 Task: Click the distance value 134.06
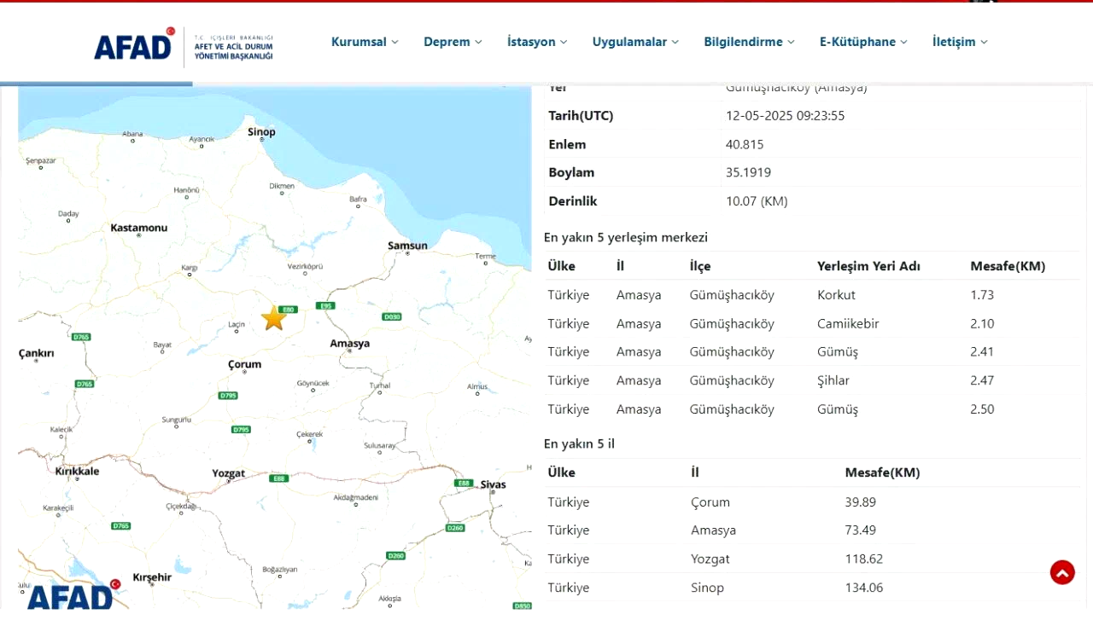click(864, 588)
